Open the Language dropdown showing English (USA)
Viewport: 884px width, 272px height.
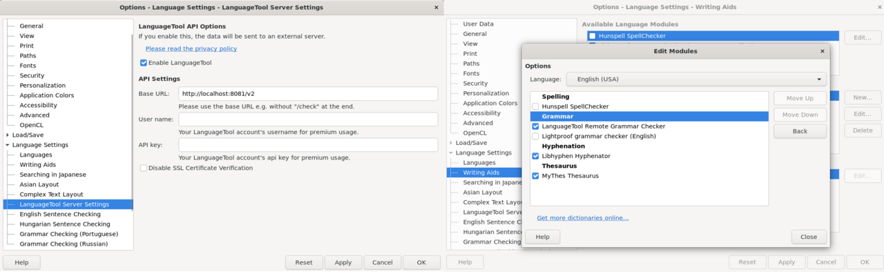(x=696, y=79)
